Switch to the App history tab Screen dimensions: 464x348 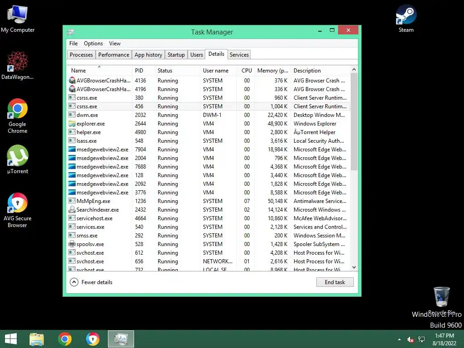coord(148,55)
